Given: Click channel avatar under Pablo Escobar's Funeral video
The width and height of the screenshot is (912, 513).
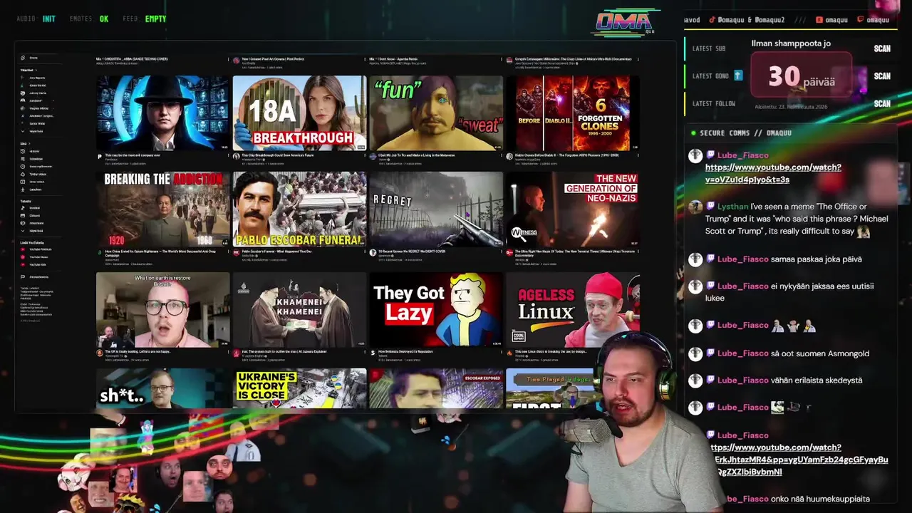Looking at the screenshot, I should point(237,252).
